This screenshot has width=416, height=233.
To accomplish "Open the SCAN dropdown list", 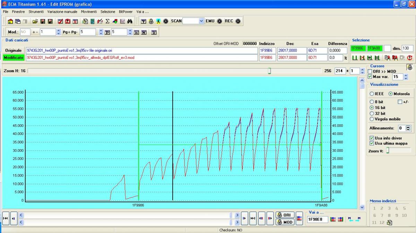I will tap(201, 21).
